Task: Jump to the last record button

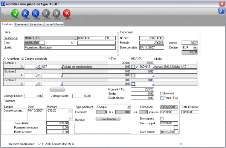Action: coord(56,14)
